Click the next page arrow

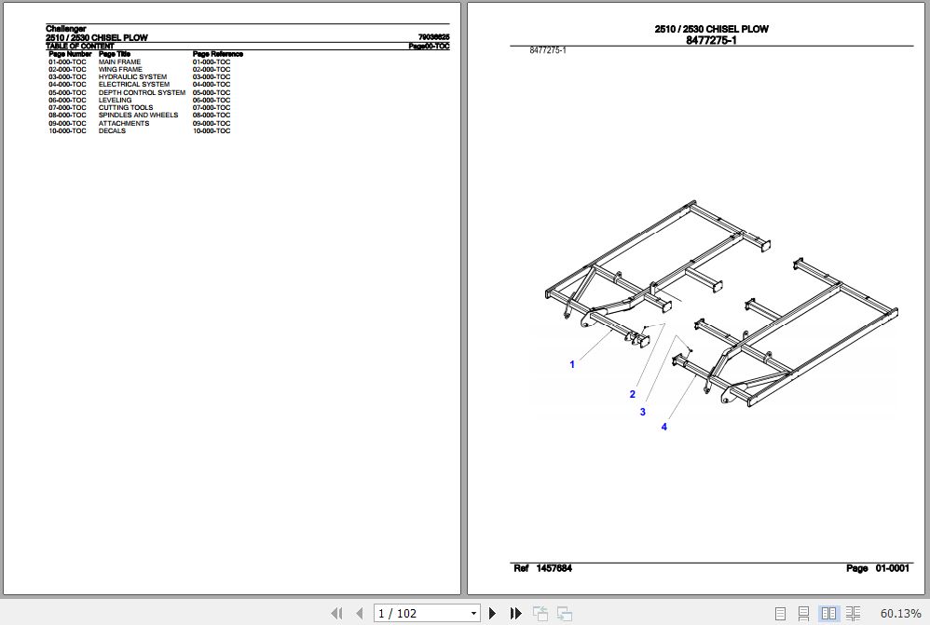tap(493, 613)
